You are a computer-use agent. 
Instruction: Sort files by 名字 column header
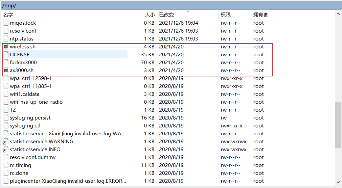[x=65, y=14]
